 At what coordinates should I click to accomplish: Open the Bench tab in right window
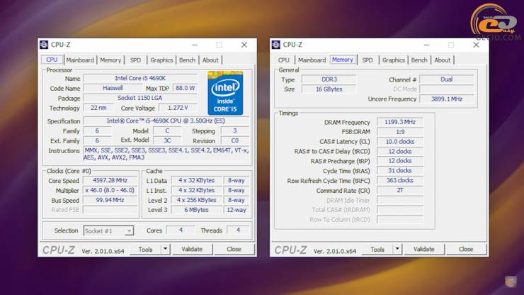(419, 60)
